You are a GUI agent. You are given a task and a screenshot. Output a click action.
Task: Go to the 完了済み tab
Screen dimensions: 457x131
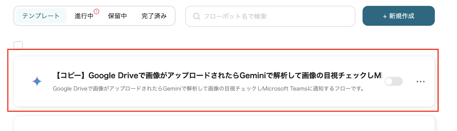[154, 16]
